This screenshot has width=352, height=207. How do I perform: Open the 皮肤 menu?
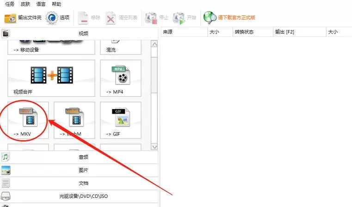coord(25,4)
